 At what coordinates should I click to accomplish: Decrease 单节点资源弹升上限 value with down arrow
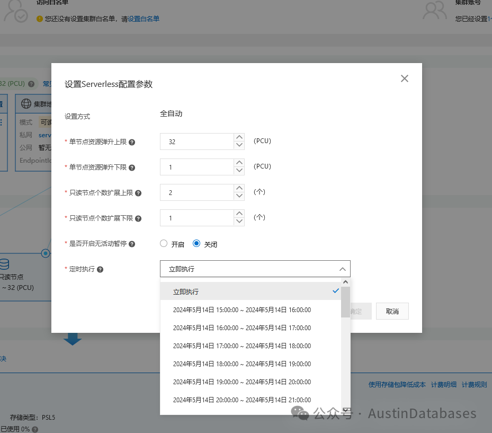(239, 145)
